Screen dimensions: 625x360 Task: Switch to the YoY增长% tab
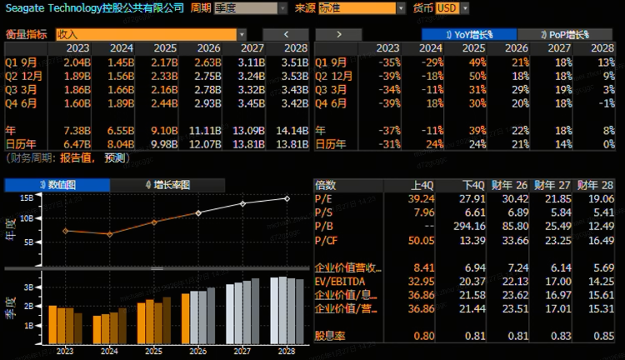point(468,34)
